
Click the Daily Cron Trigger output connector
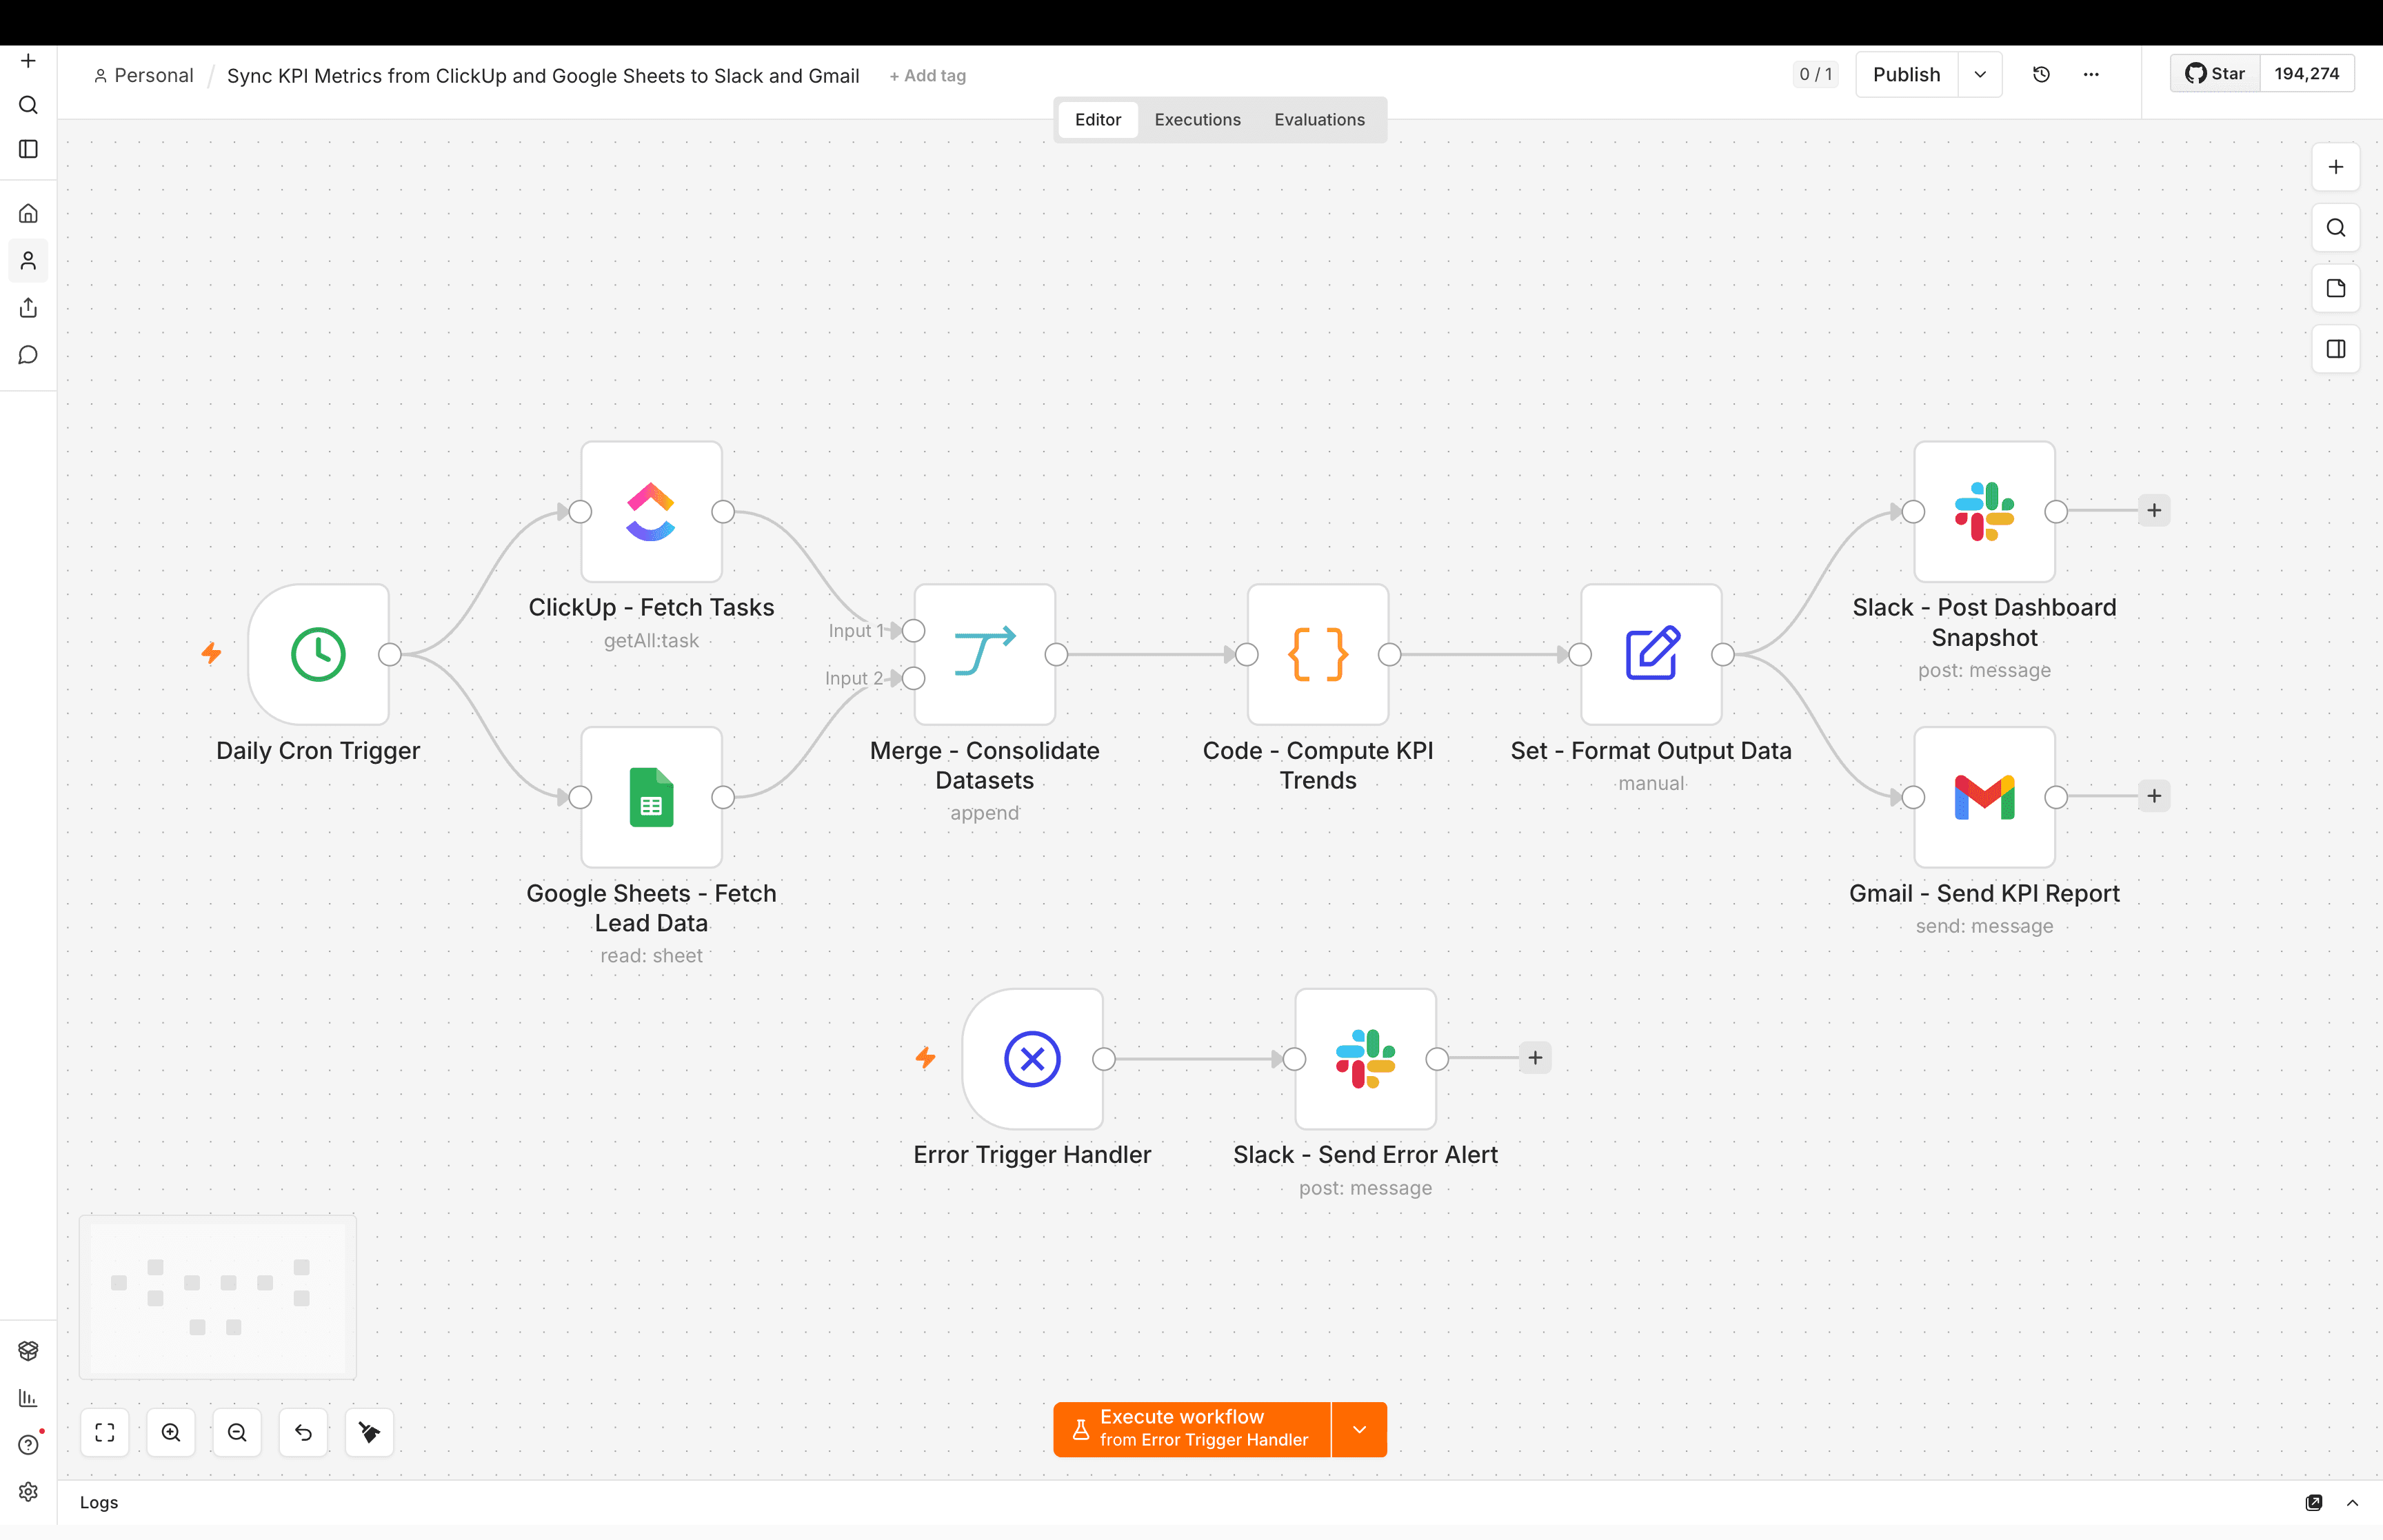(390, 654)
